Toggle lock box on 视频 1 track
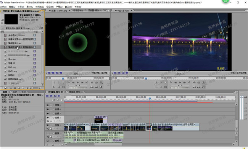The height and width of the screenshot is (149, 248). click(x=51, y=125)
